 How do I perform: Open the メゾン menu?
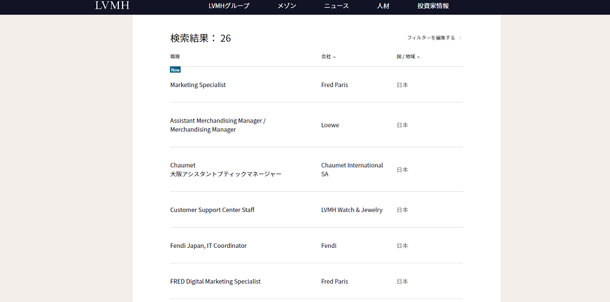coord(287,6)
